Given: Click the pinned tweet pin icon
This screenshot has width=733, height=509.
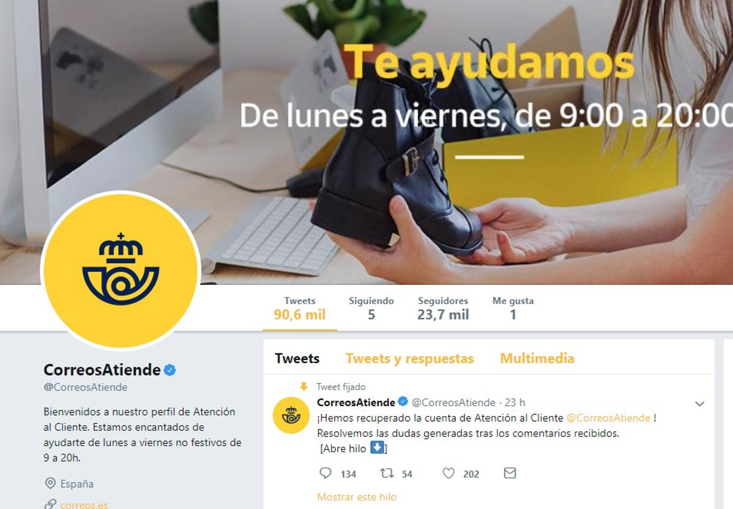Looking at the screenshot, I should click(x=304, y=387).
